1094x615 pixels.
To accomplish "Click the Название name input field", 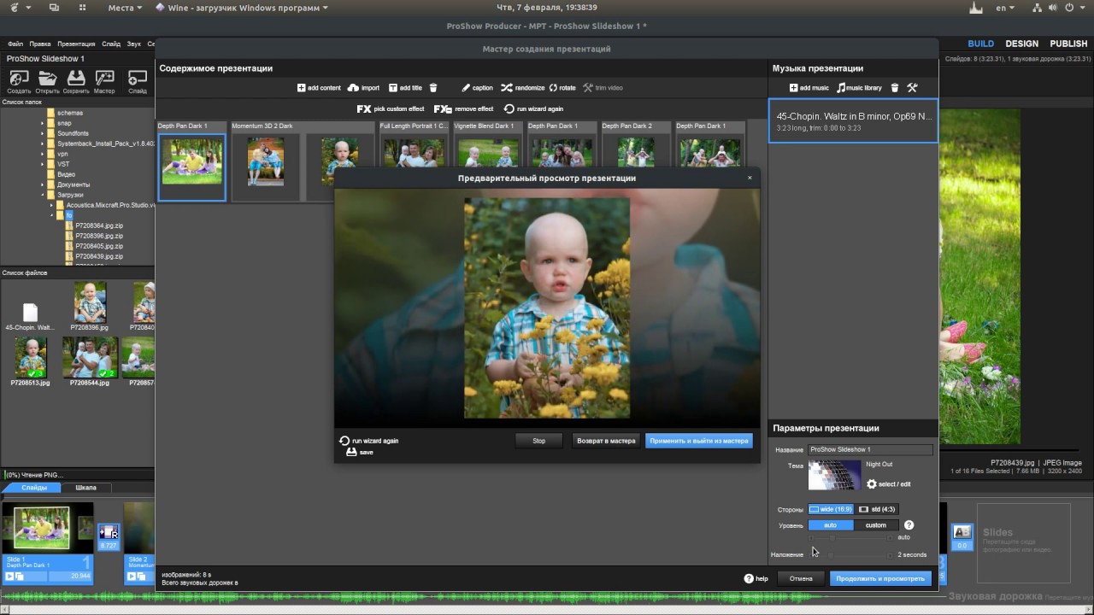I will [870, 449].
